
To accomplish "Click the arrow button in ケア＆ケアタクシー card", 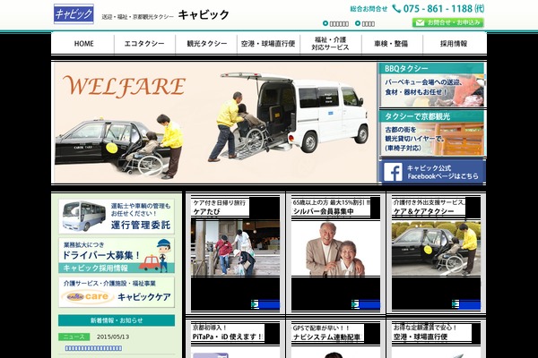I will tap(466, 304).
